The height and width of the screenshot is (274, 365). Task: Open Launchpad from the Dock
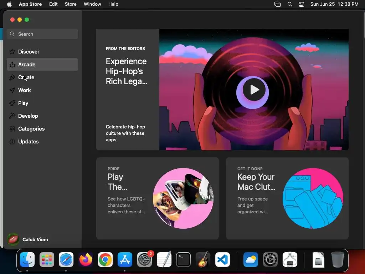(47, 259)
